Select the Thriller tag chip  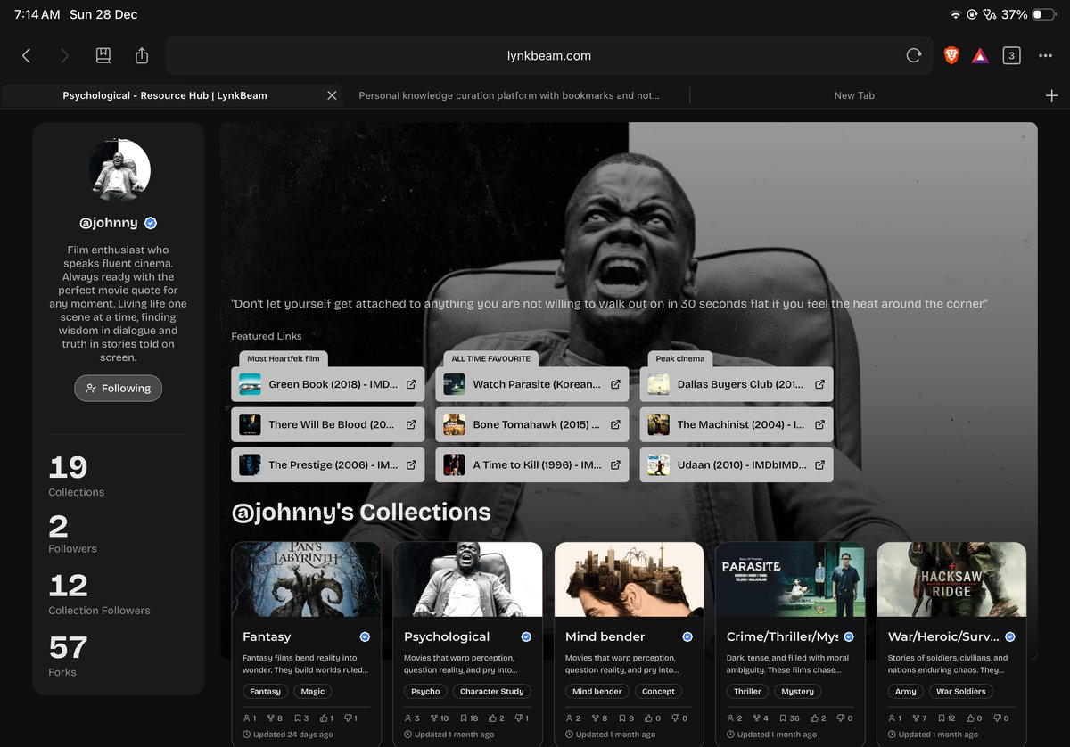[747, 691]
